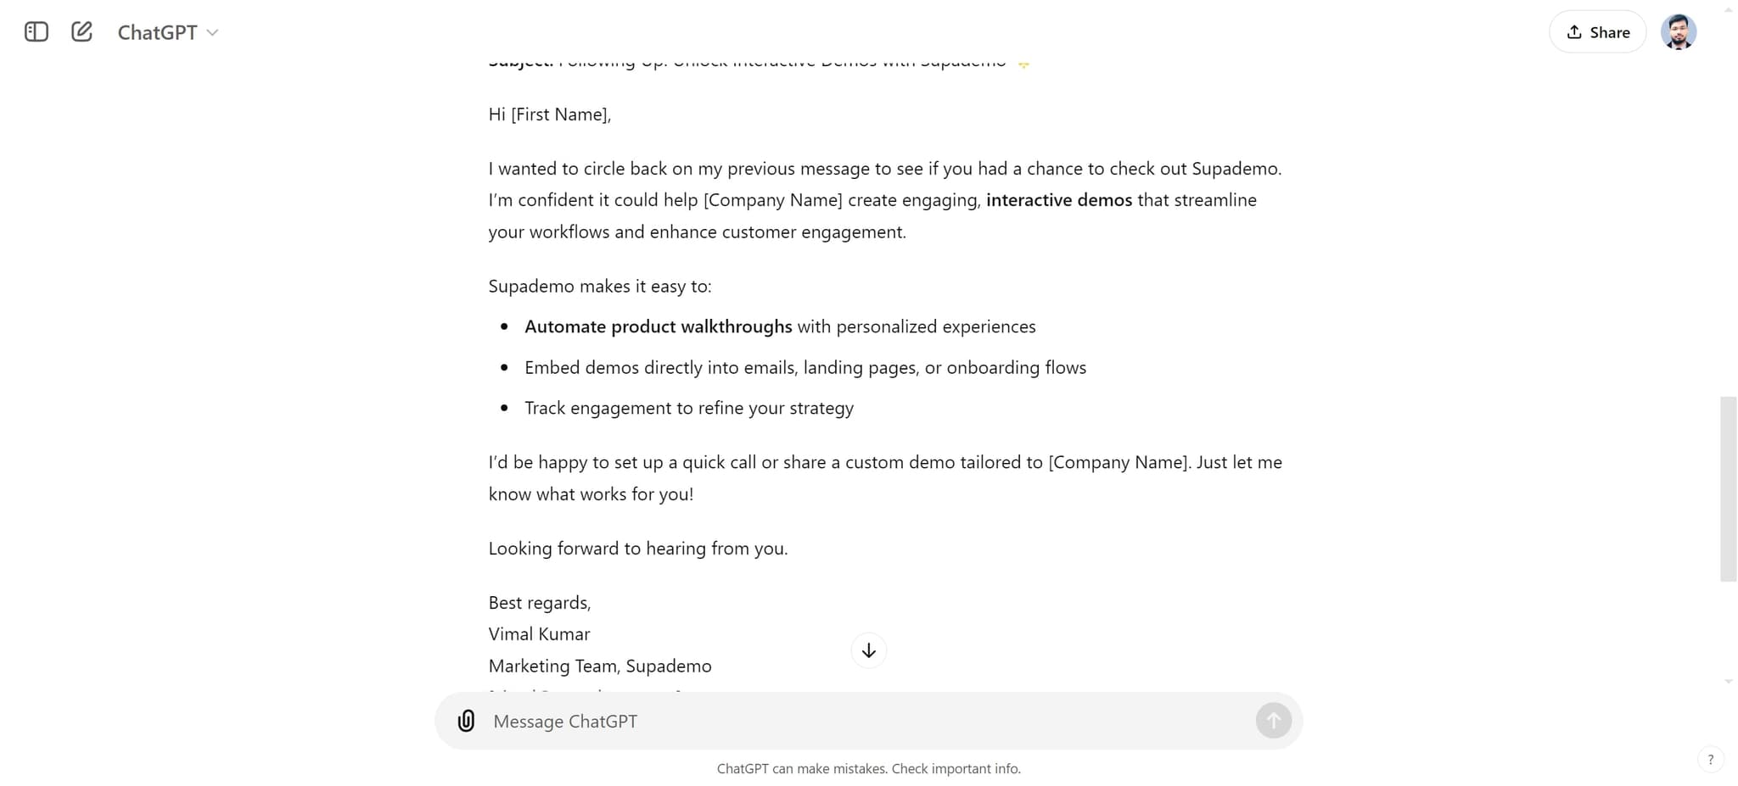Attach a file using the paperclip icon
This screenshot has height=786, width=1738.
point(466,721)
